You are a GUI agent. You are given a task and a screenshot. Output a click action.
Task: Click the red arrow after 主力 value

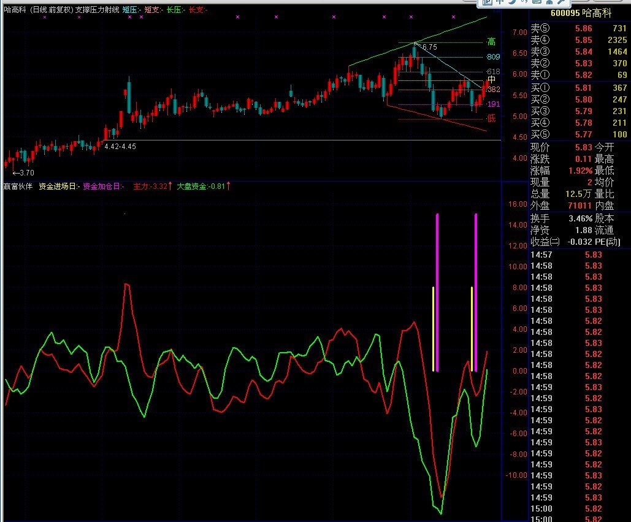(x=170, y=185)
